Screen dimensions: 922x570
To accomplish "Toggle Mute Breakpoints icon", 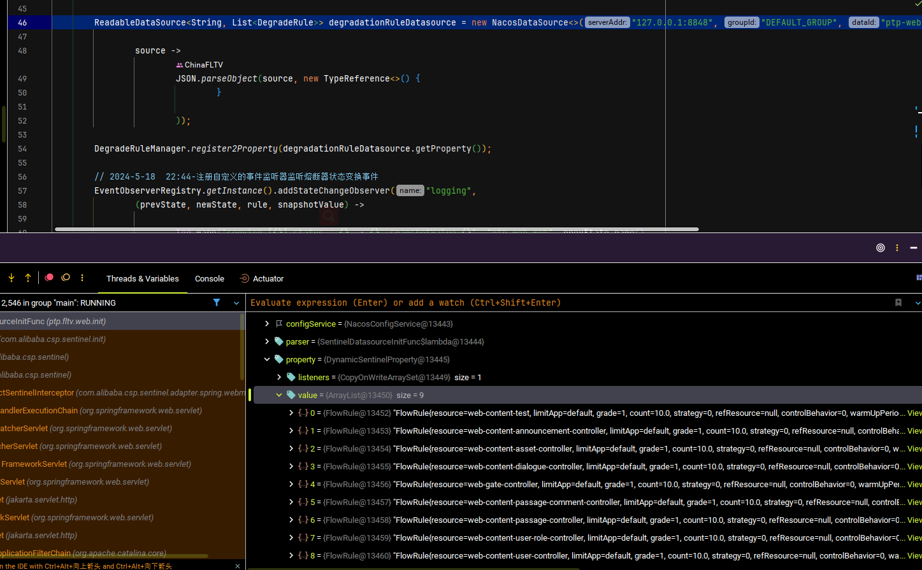I will click(66, 278).
